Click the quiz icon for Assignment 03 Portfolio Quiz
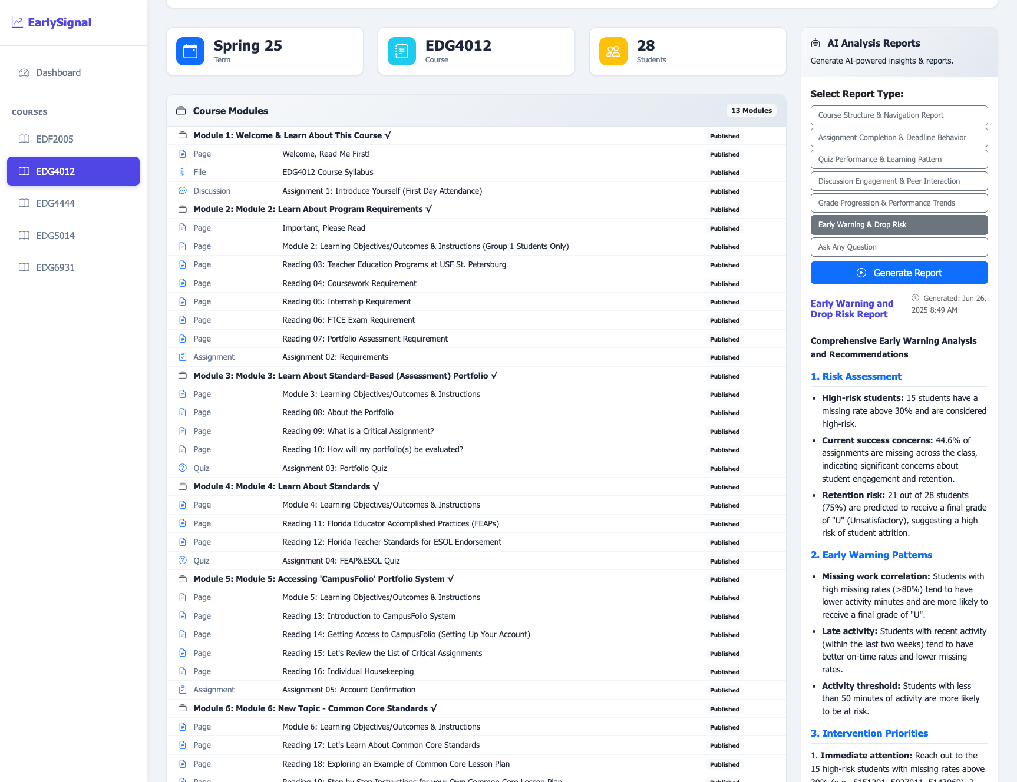1017x782 pixels. pyautogui.click(x=182, y=468)
